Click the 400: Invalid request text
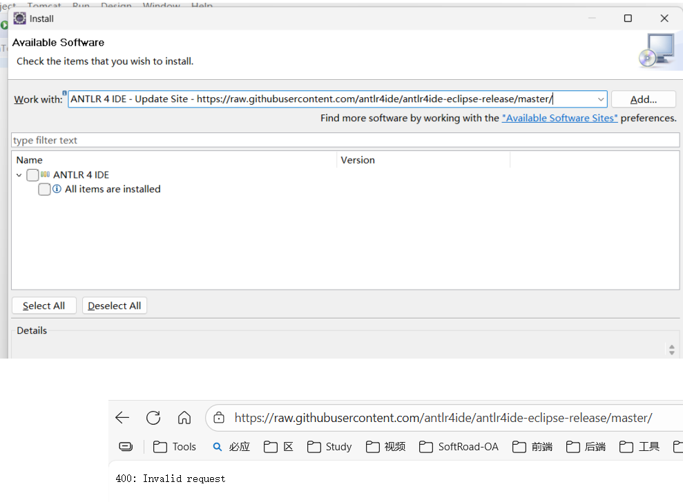683x502 pixels. pyautogui.click(x=171, y=479)
